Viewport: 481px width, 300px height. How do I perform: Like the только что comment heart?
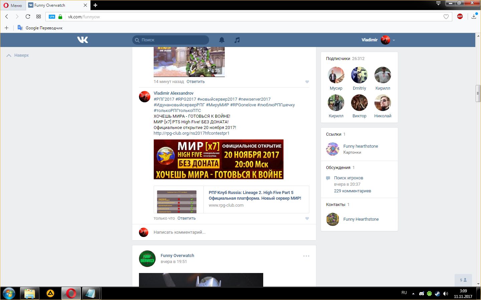click(307, 218)
